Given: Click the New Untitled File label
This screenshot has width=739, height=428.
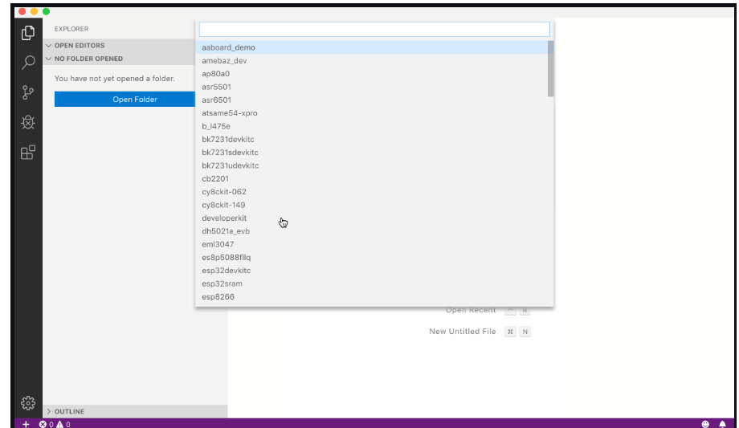Looking at the screenshot, I should 463,332.
